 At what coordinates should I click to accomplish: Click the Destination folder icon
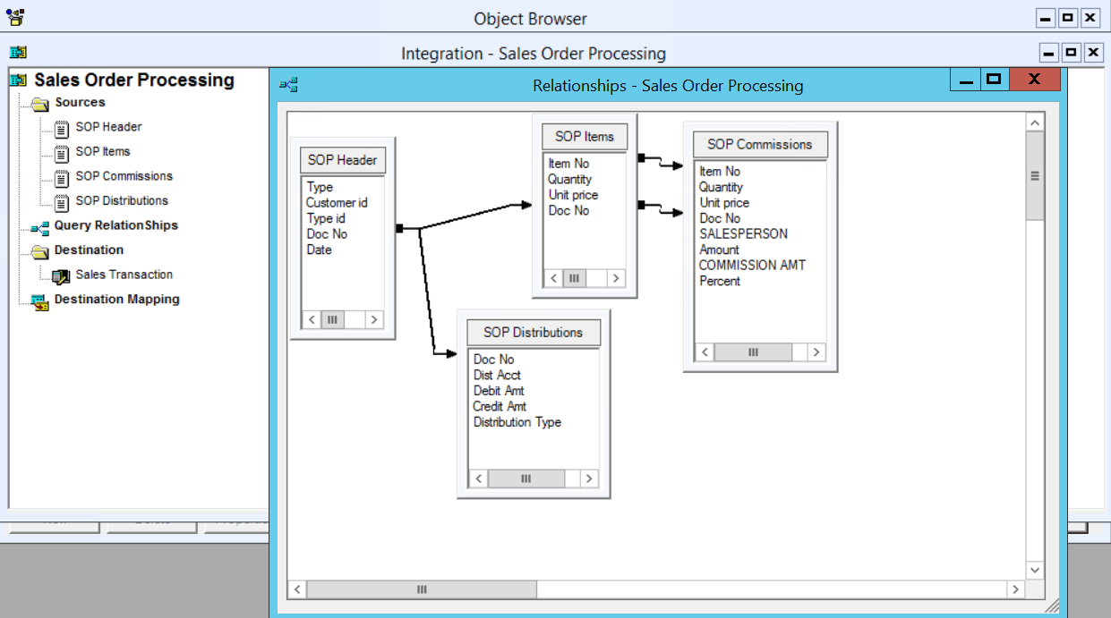click(x=39, y=251)
